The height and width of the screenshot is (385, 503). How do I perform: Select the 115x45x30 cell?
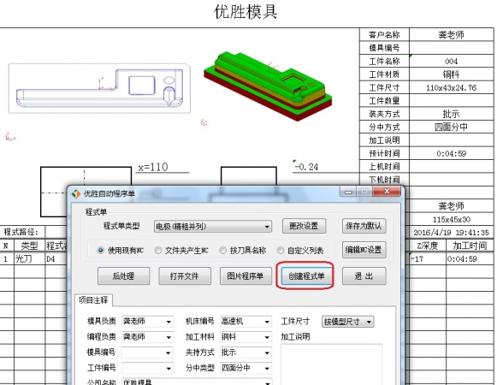[452, 219]
